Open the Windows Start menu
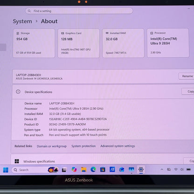 point(6,170)
